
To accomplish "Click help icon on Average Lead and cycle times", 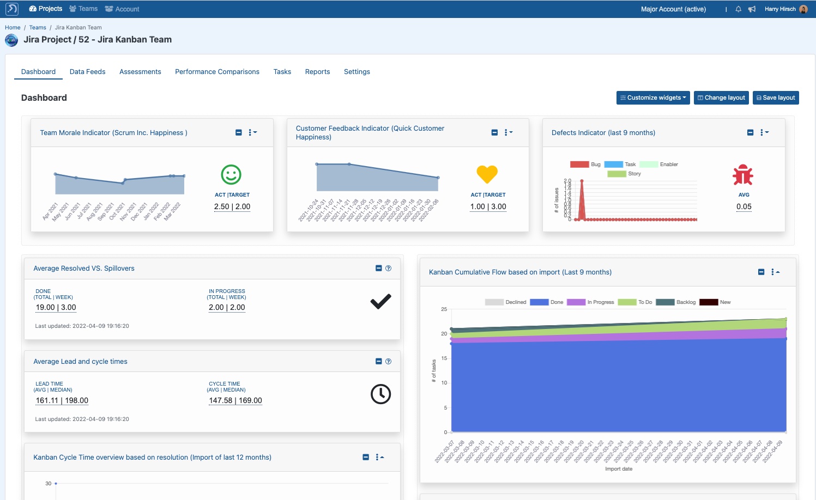I will click(x=388, y=361).
